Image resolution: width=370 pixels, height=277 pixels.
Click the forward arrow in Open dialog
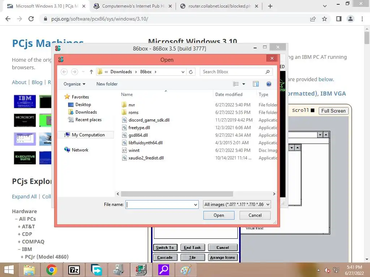pos(74,72)
